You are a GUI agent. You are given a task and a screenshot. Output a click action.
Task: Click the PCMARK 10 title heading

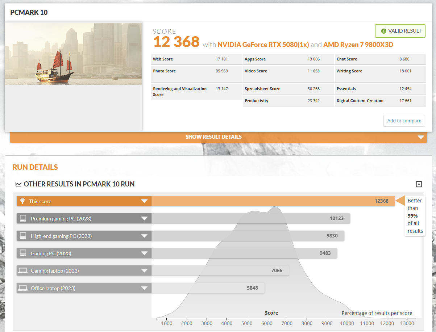point(29,13)
